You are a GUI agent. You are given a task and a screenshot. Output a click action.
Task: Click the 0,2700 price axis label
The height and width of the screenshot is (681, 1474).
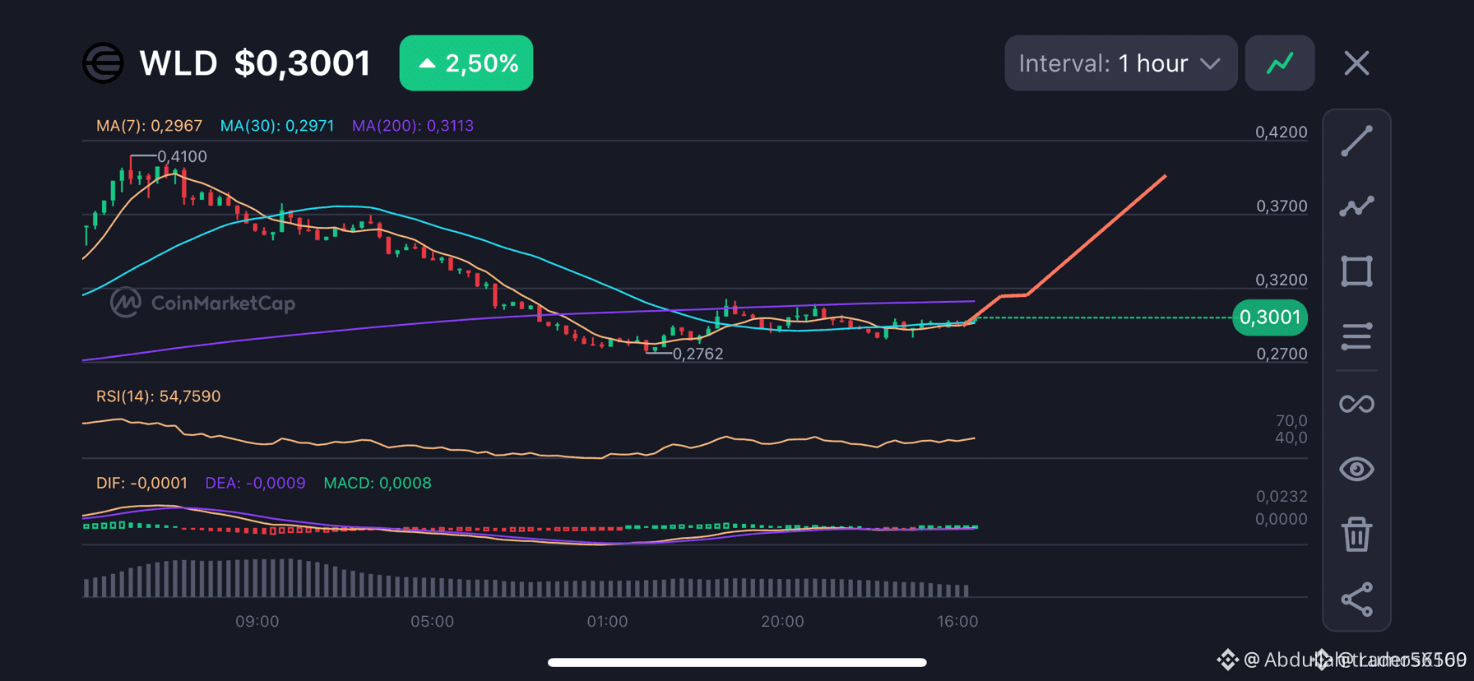point(1282,354)
